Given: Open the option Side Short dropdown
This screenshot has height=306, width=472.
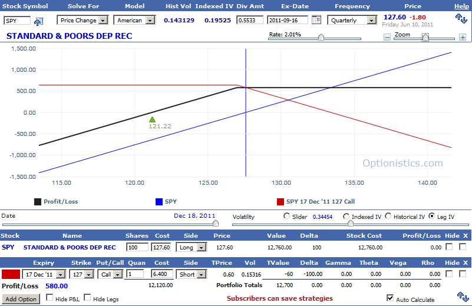Looking at the screenshot, I should pyautogui.click(x=191, y=274).
